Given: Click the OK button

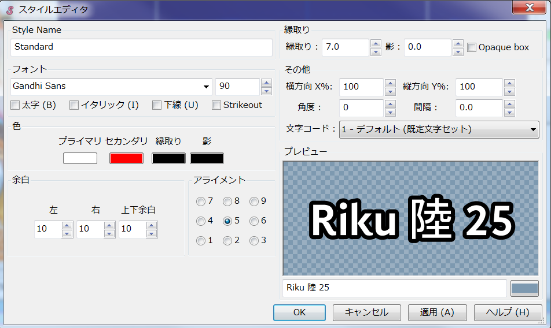Looking at the screenshot, I should click(299, 312).
